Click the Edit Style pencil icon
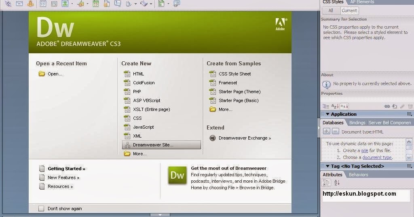The width and height of the screenshot is (414, 217). (402, 106)
